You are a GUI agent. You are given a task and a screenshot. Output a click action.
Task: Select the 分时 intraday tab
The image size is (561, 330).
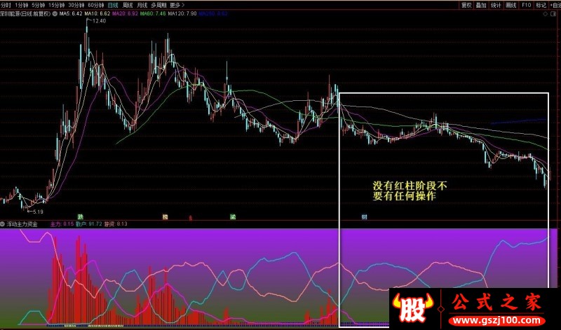click(x=6, y=5)
